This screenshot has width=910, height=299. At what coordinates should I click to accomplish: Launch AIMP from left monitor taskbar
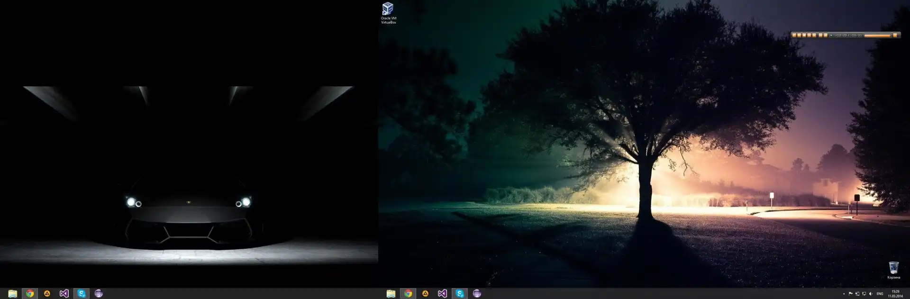(x=47, y=294)
